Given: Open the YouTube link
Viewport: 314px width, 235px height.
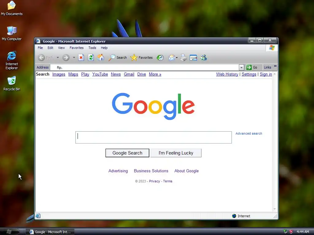Looking at the screenshot, I should [x=100, y=74].
